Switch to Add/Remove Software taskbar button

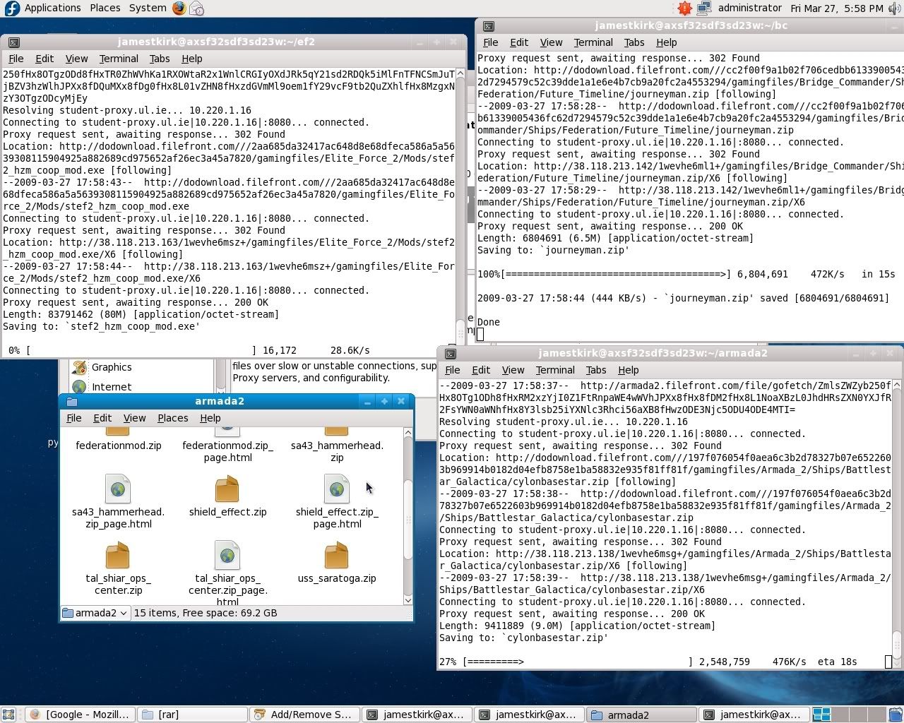(304, 715)
